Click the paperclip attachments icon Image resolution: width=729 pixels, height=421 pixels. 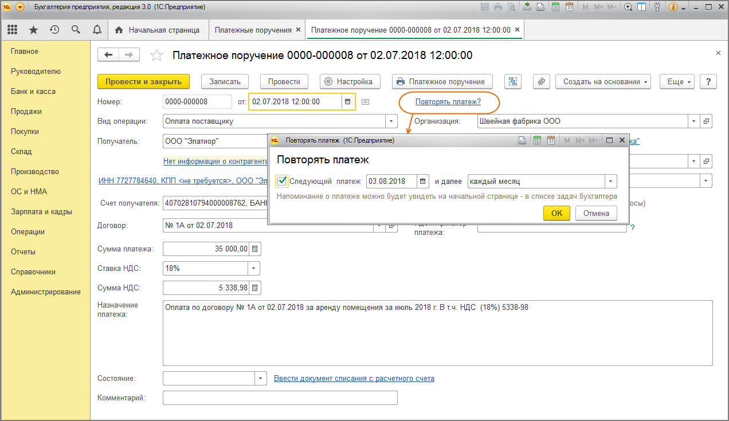(x=541, y=81)
